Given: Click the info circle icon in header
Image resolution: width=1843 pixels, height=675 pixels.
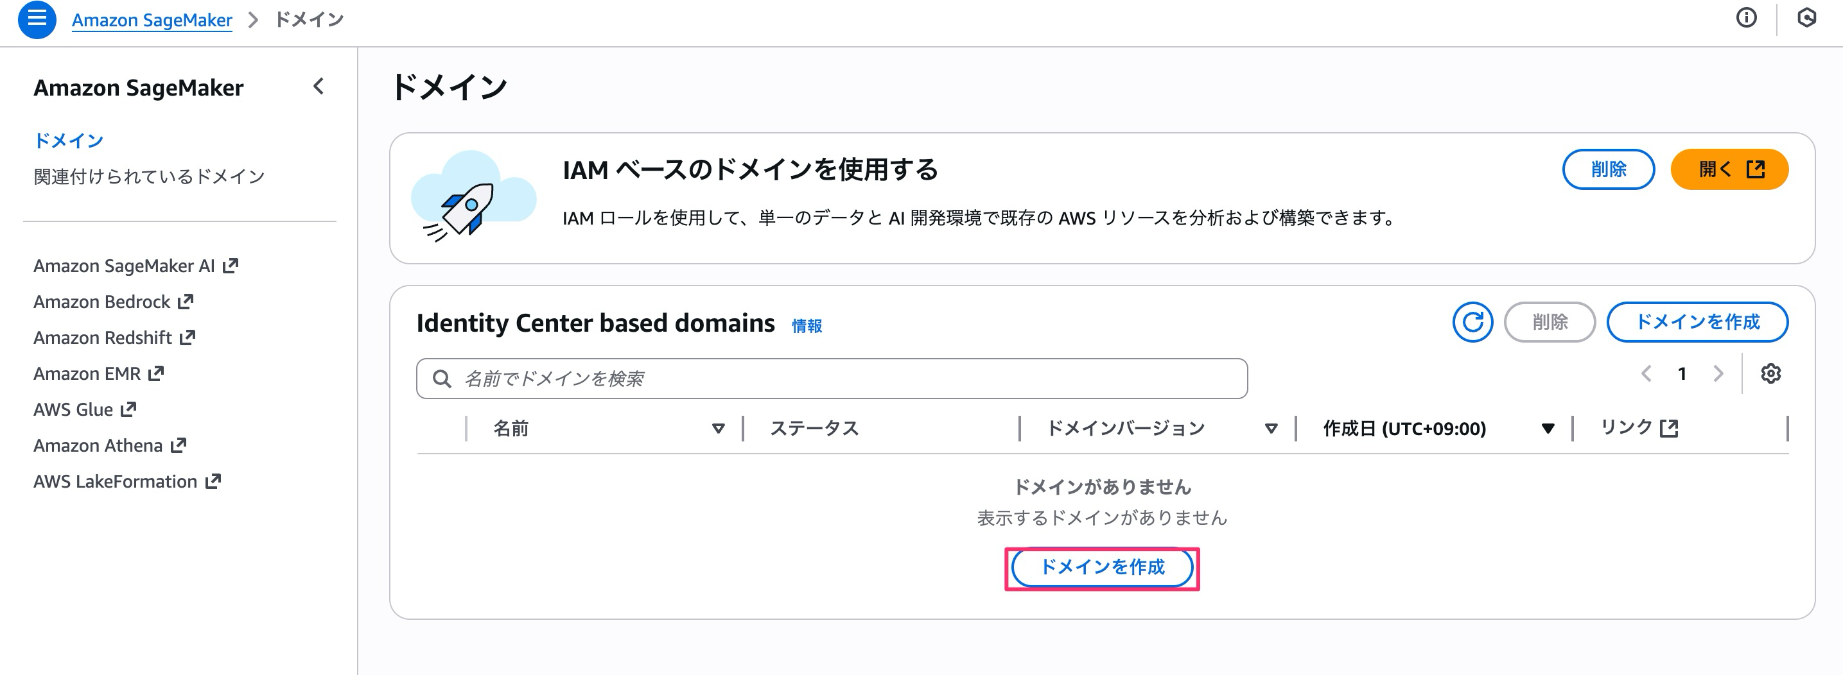Looking at the screenshot, I should [1745, 18].
